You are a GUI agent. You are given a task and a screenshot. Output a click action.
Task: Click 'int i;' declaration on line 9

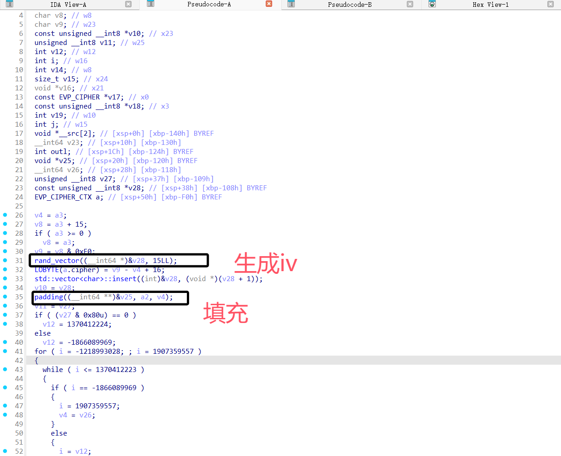(47, 61)
